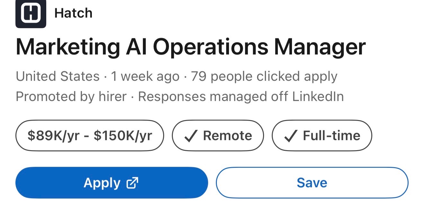Click the checkmark icon beside Full-time
This screenshot has height=214, width=424.
coord(290,136)
